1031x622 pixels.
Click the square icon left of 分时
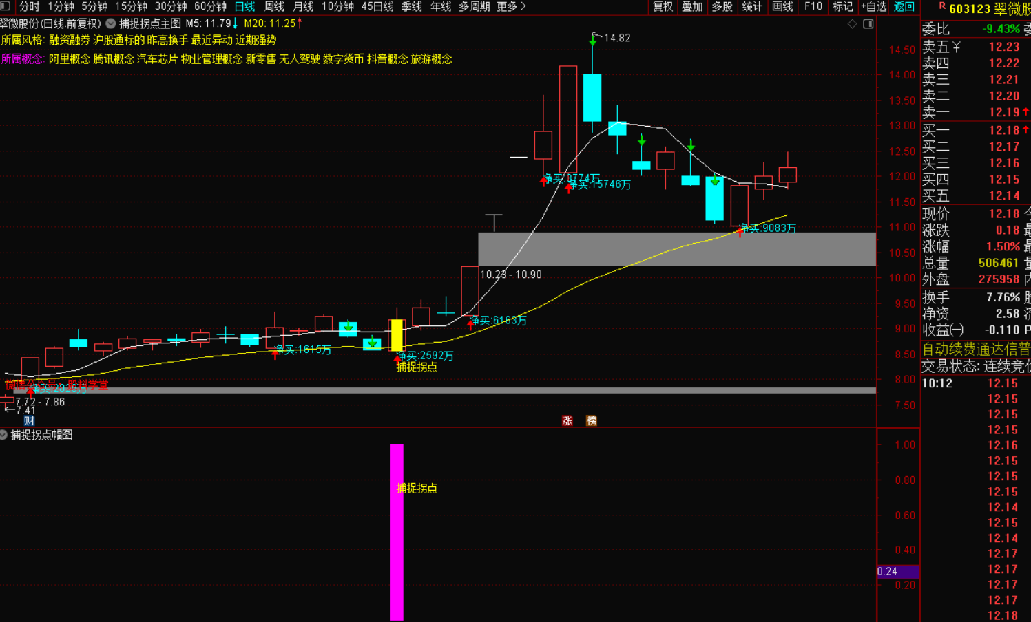tap(6, 6)
